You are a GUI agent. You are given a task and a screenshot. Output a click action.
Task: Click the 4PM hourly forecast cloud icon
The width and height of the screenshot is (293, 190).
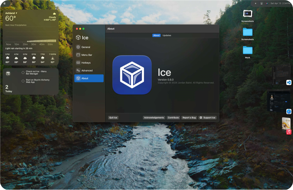(16, 58)
